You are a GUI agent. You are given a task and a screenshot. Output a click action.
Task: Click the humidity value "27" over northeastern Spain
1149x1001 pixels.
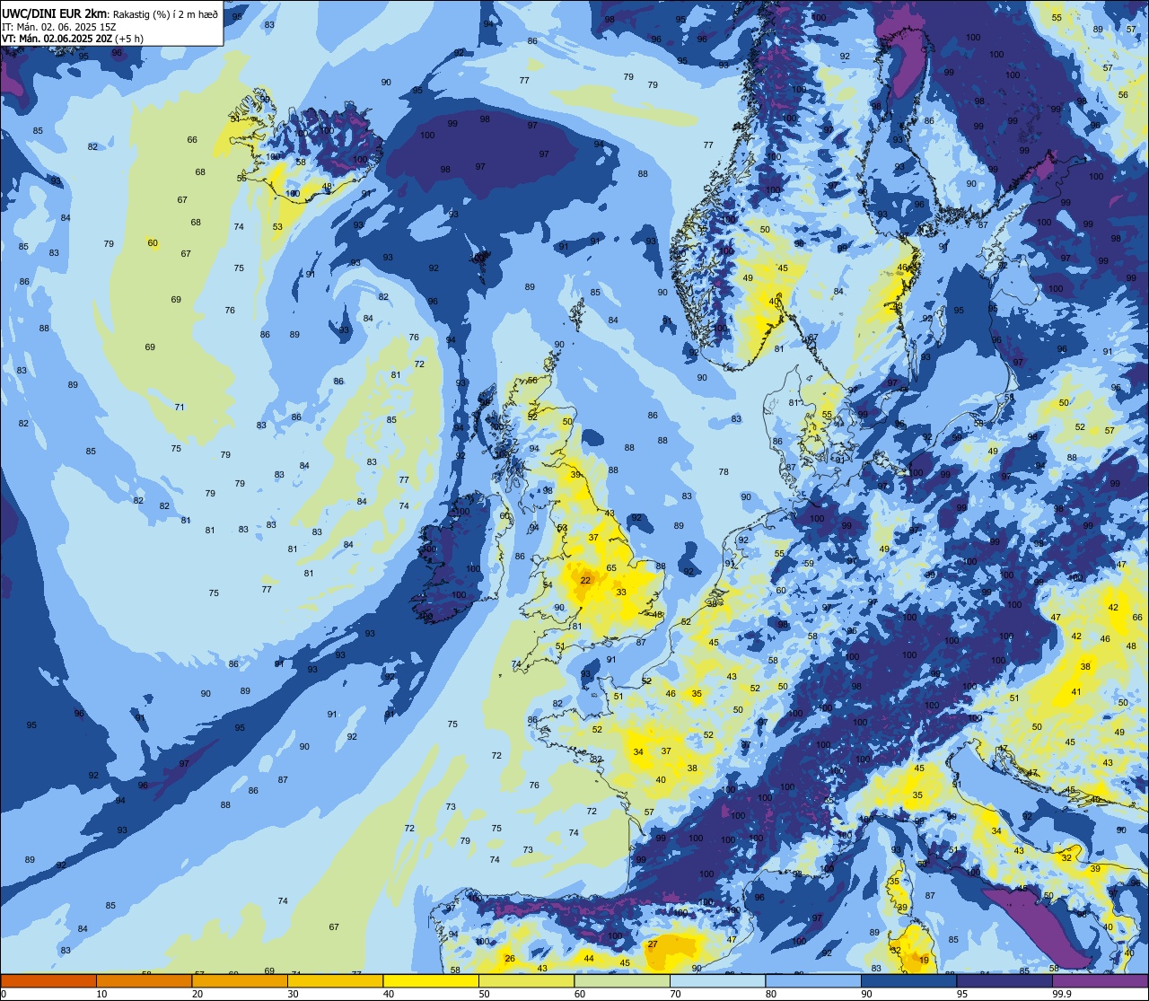[x=653, y=944]
